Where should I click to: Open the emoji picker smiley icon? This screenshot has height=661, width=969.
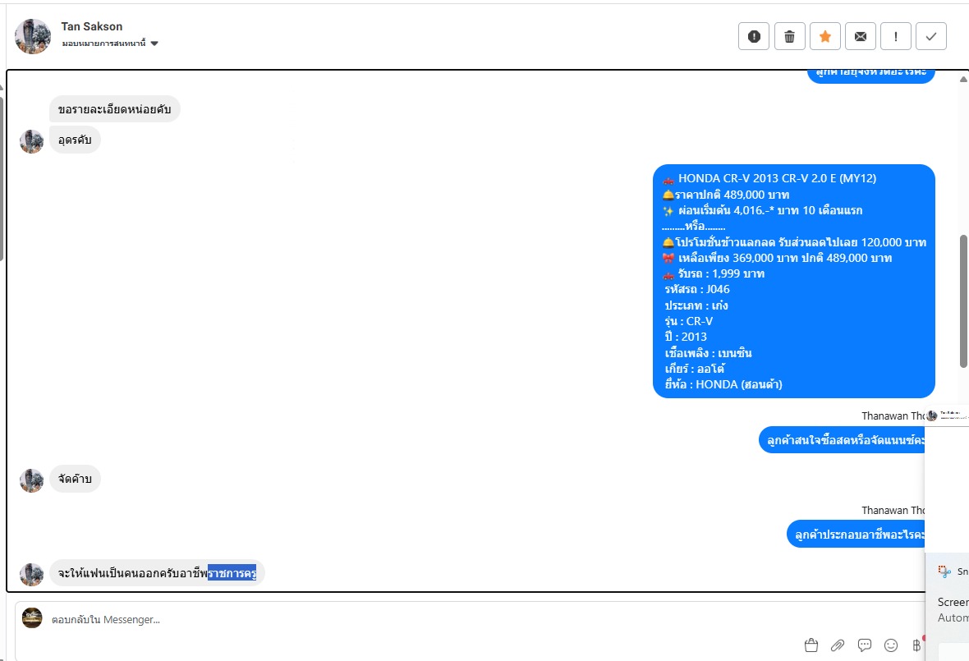click(x=890, y=645)
